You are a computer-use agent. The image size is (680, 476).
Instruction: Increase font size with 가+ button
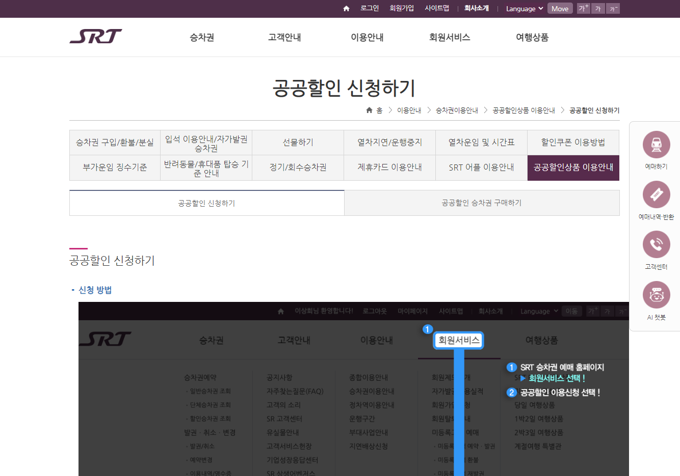tap(584, 8)
